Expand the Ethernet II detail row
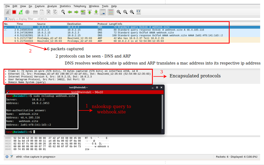The image size is (264, 165). [6, 73]
